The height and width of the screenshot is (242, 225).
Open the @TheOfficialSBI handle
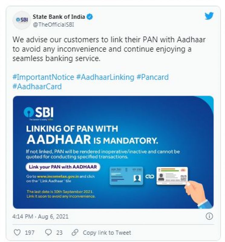[x=54, y=25]
